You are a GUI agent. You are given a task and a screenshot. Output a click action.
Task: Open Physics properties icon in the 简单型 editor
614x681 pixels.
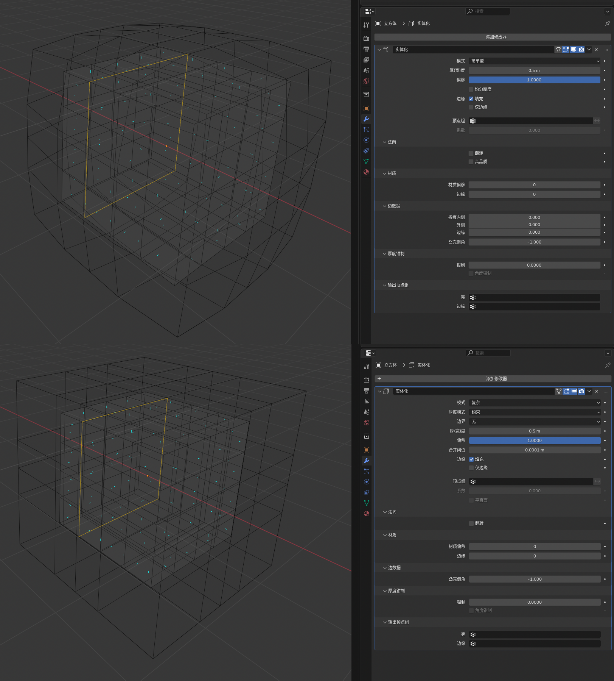point(366,140)
